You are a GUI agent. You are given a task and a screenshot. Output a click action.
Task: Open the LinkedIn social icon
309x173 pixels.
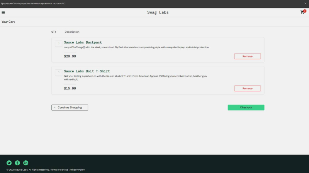click(x=25, y=163)
